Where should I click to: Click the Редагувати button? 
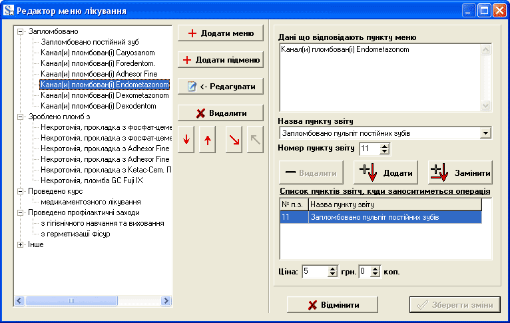pyautogui.click(x=220, y=87)
